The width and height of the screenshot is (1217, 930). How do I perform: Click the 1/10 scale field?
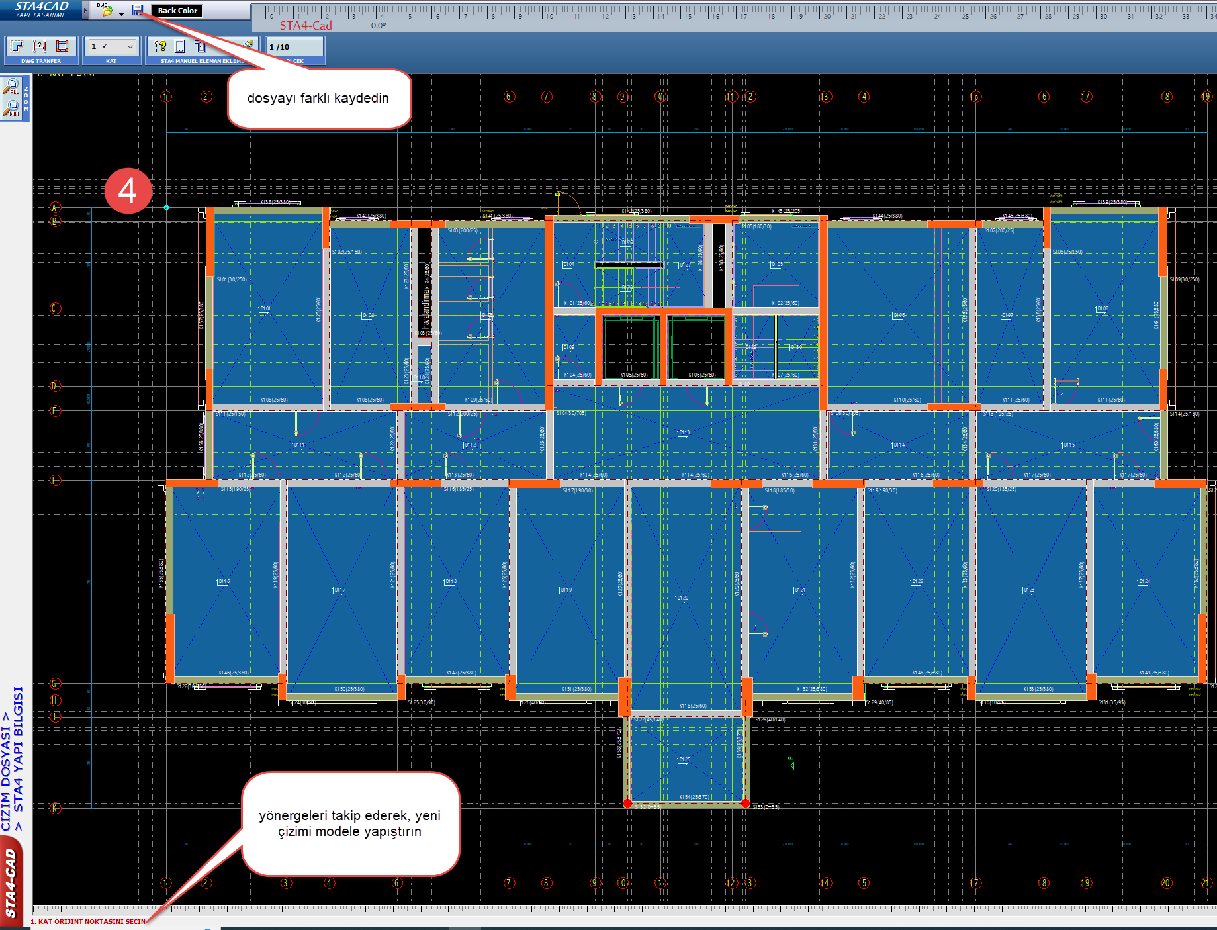294,47
